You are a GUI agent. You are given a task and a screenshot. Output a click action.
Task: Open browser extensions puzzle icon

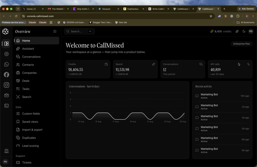(x=238, y=16)
